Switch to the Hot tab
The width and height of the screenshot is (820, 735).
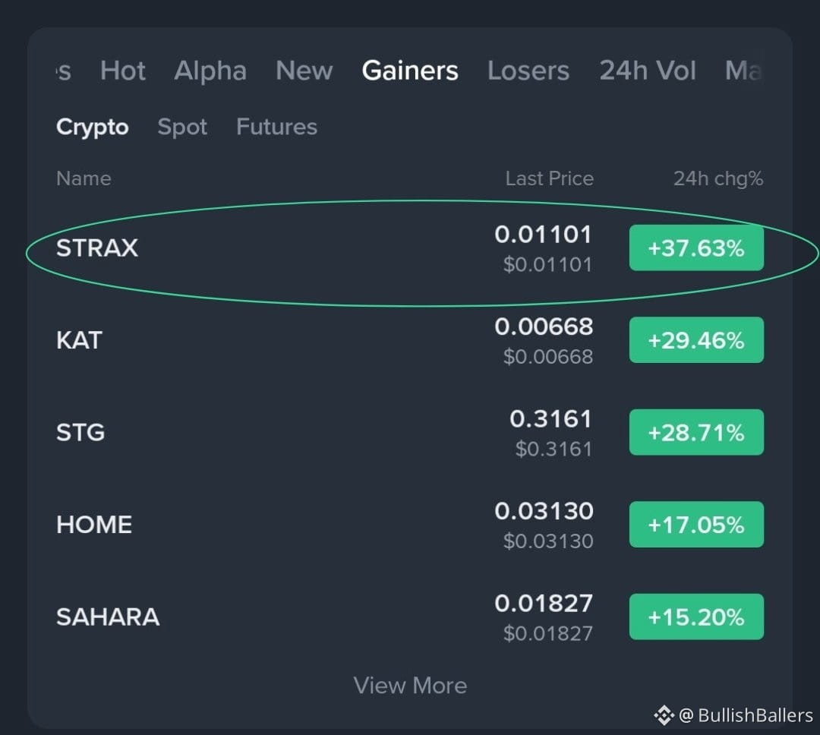pos(123,70)
